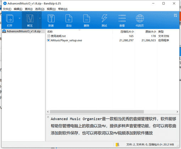Click the compressed size value 165

pos(131,36)
